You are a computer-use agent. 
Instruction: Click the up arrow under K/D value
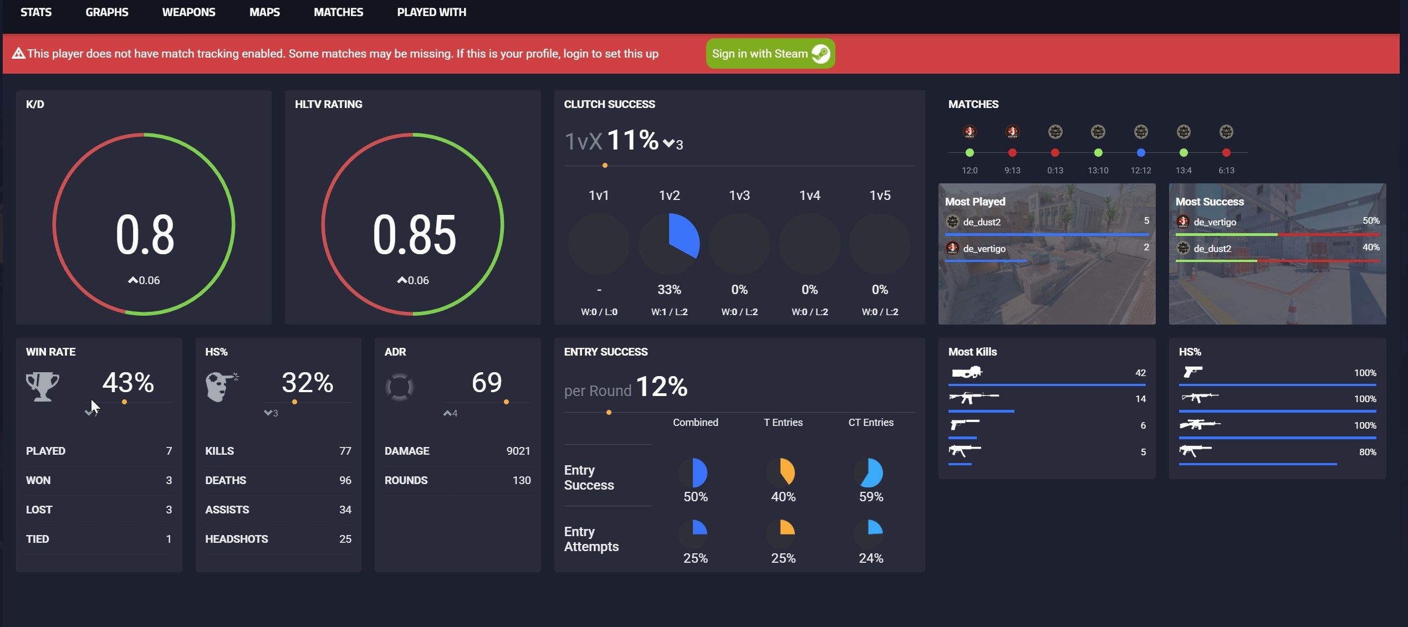click(x=132, y=280)
